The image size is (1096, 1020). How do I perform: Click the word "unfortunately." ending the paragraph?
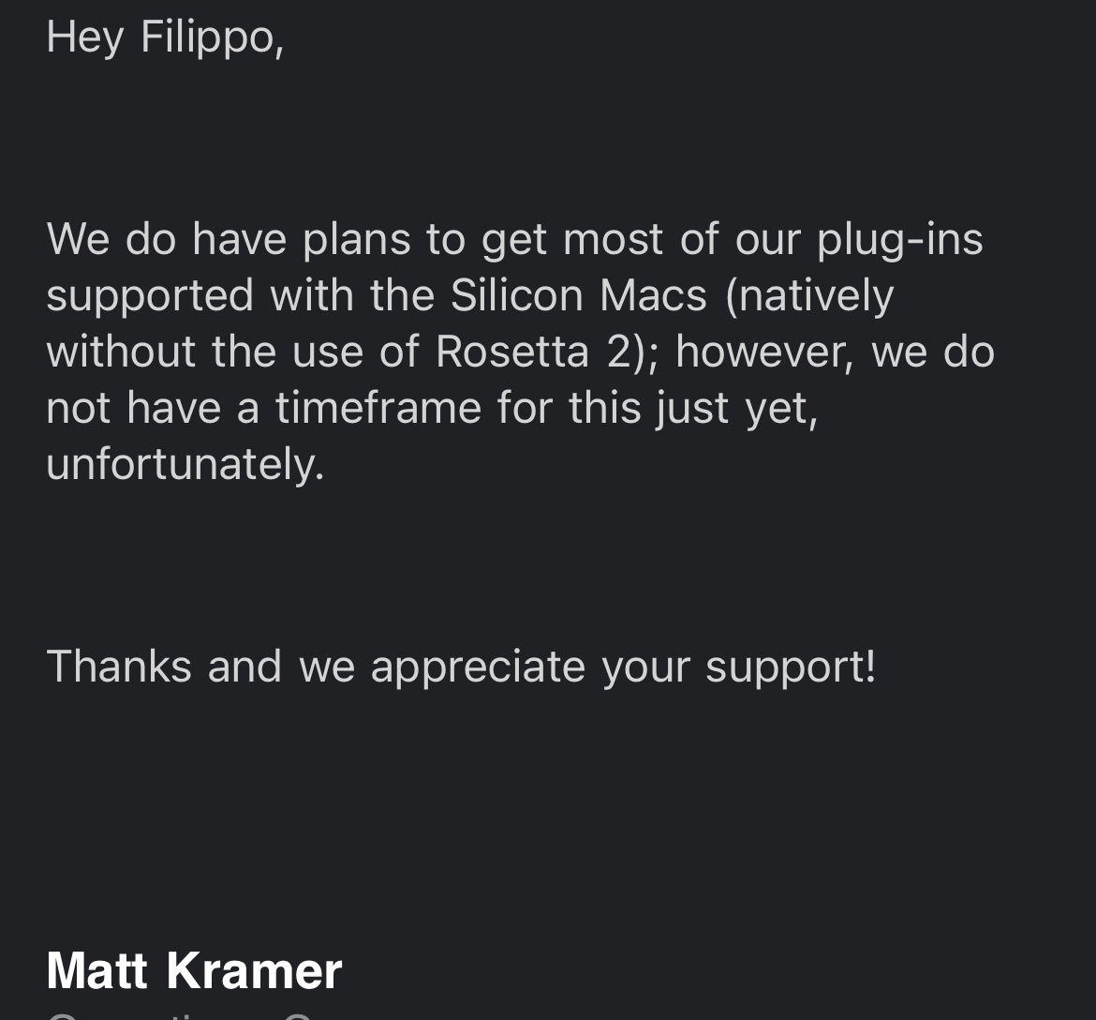pos(185,464)
